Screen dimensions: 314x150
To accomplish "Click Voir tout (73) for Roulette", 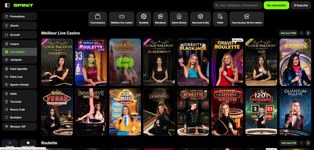I will tap(288, 143).
